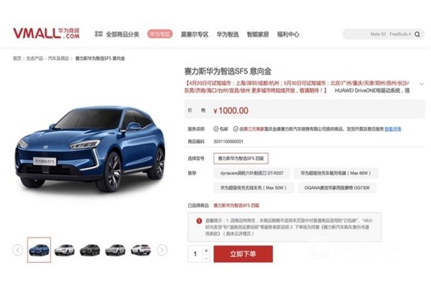
Task: Show previous car thumbnails with left arrow
Action: click(x=17, y=250)
